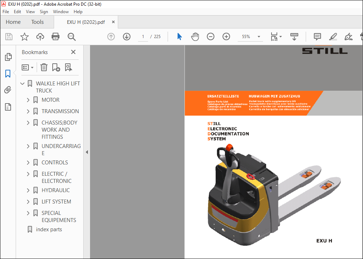Choose the selection arrow tool
This screenshot has width=363, height=259.
pos(179,37)
